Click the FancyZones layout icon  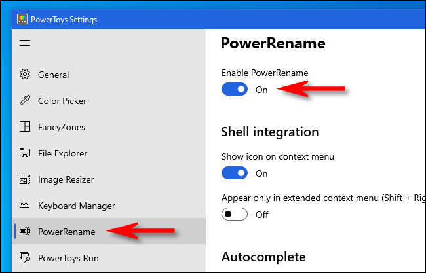tap(25, 127)
